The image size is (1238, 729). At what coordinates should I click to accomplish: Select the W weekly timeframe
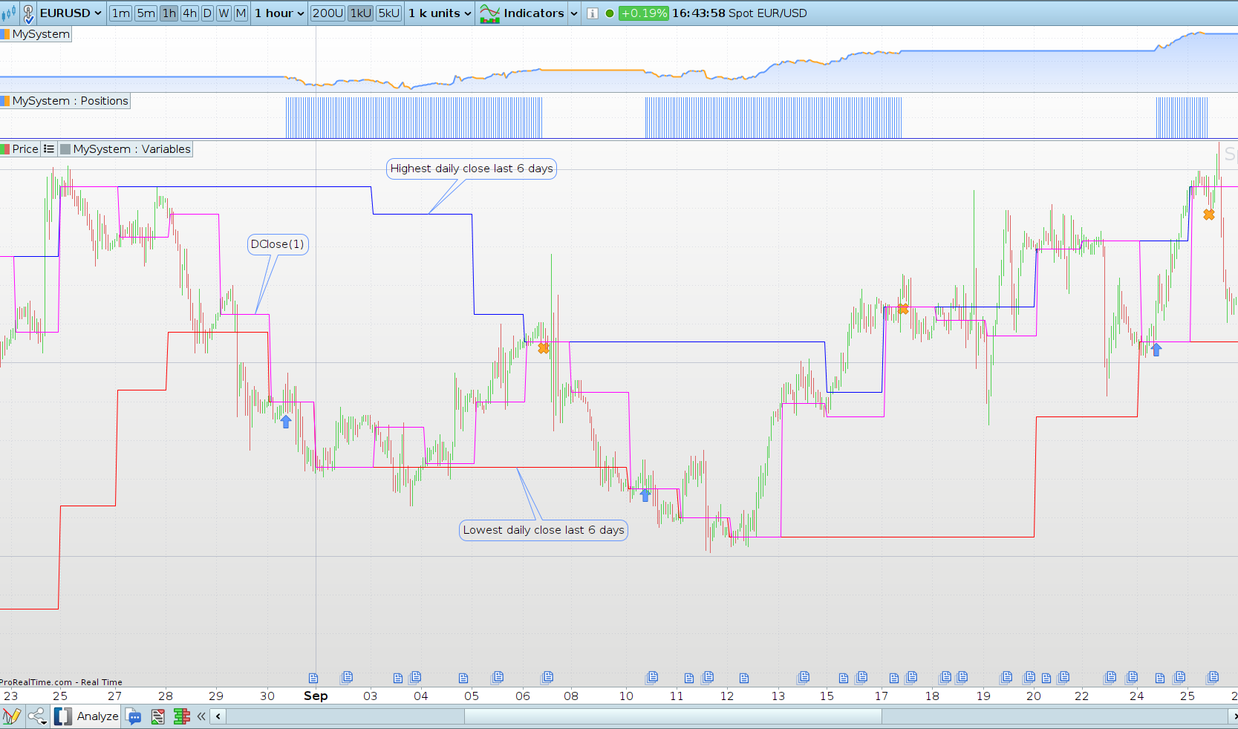(224, 13)
